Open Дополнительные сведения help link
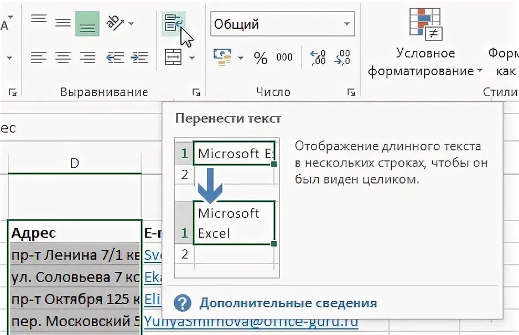The height and width of the screenshot is (335, 519). coord(288,303)
